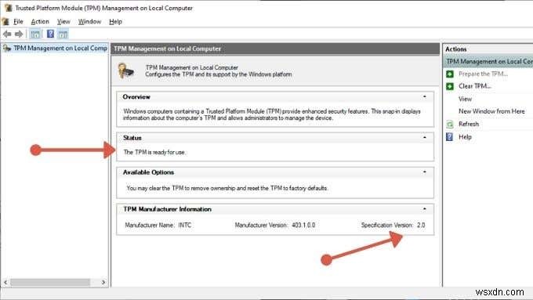Collapse the Overview section
Image resolution: width=533 pixels, height=300 pixels.
coord(425,97)
